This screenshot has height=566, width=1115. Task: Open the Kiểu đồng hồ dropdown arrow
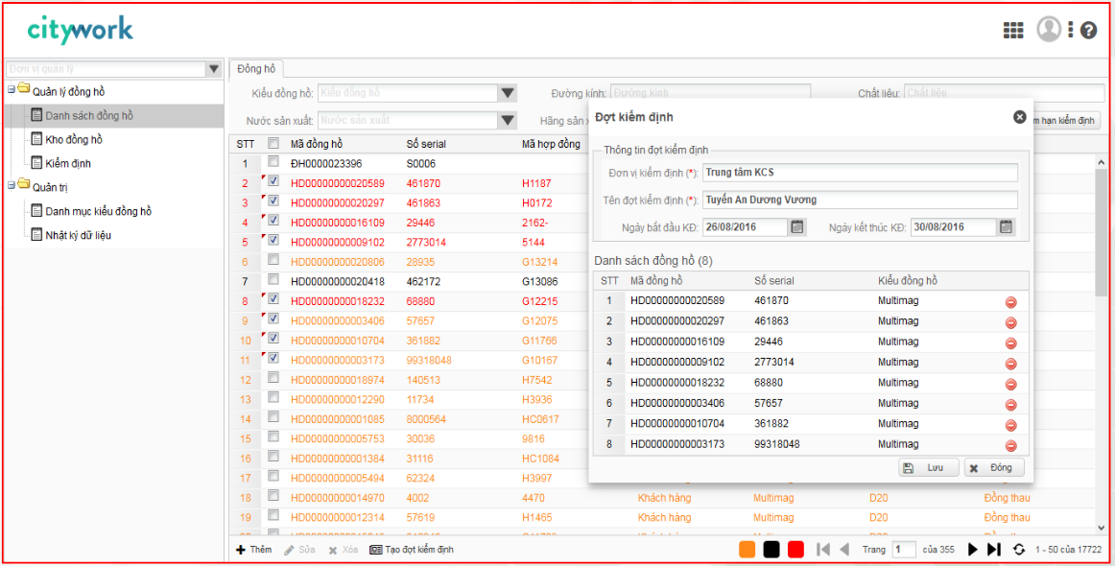[x=507, y=93]
